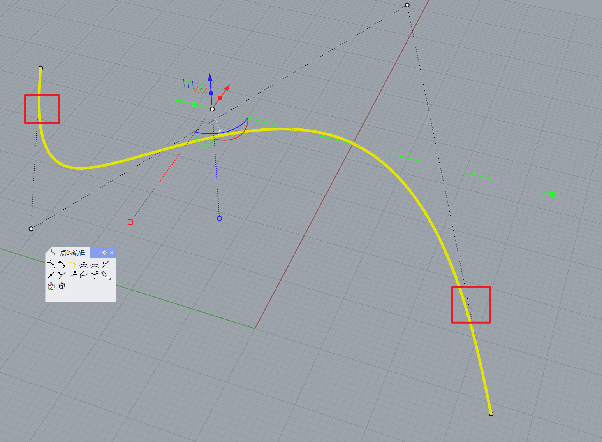Click the red extrude ball on X arrow
The width and height of the screenshot is (602, 442).
pos(220,98)
